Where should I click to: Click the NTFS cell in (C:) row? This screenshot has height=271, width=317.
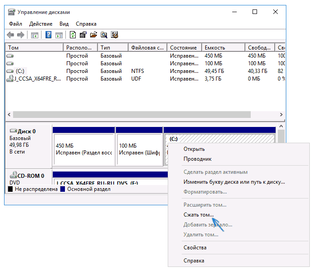[x=138, y=71]
